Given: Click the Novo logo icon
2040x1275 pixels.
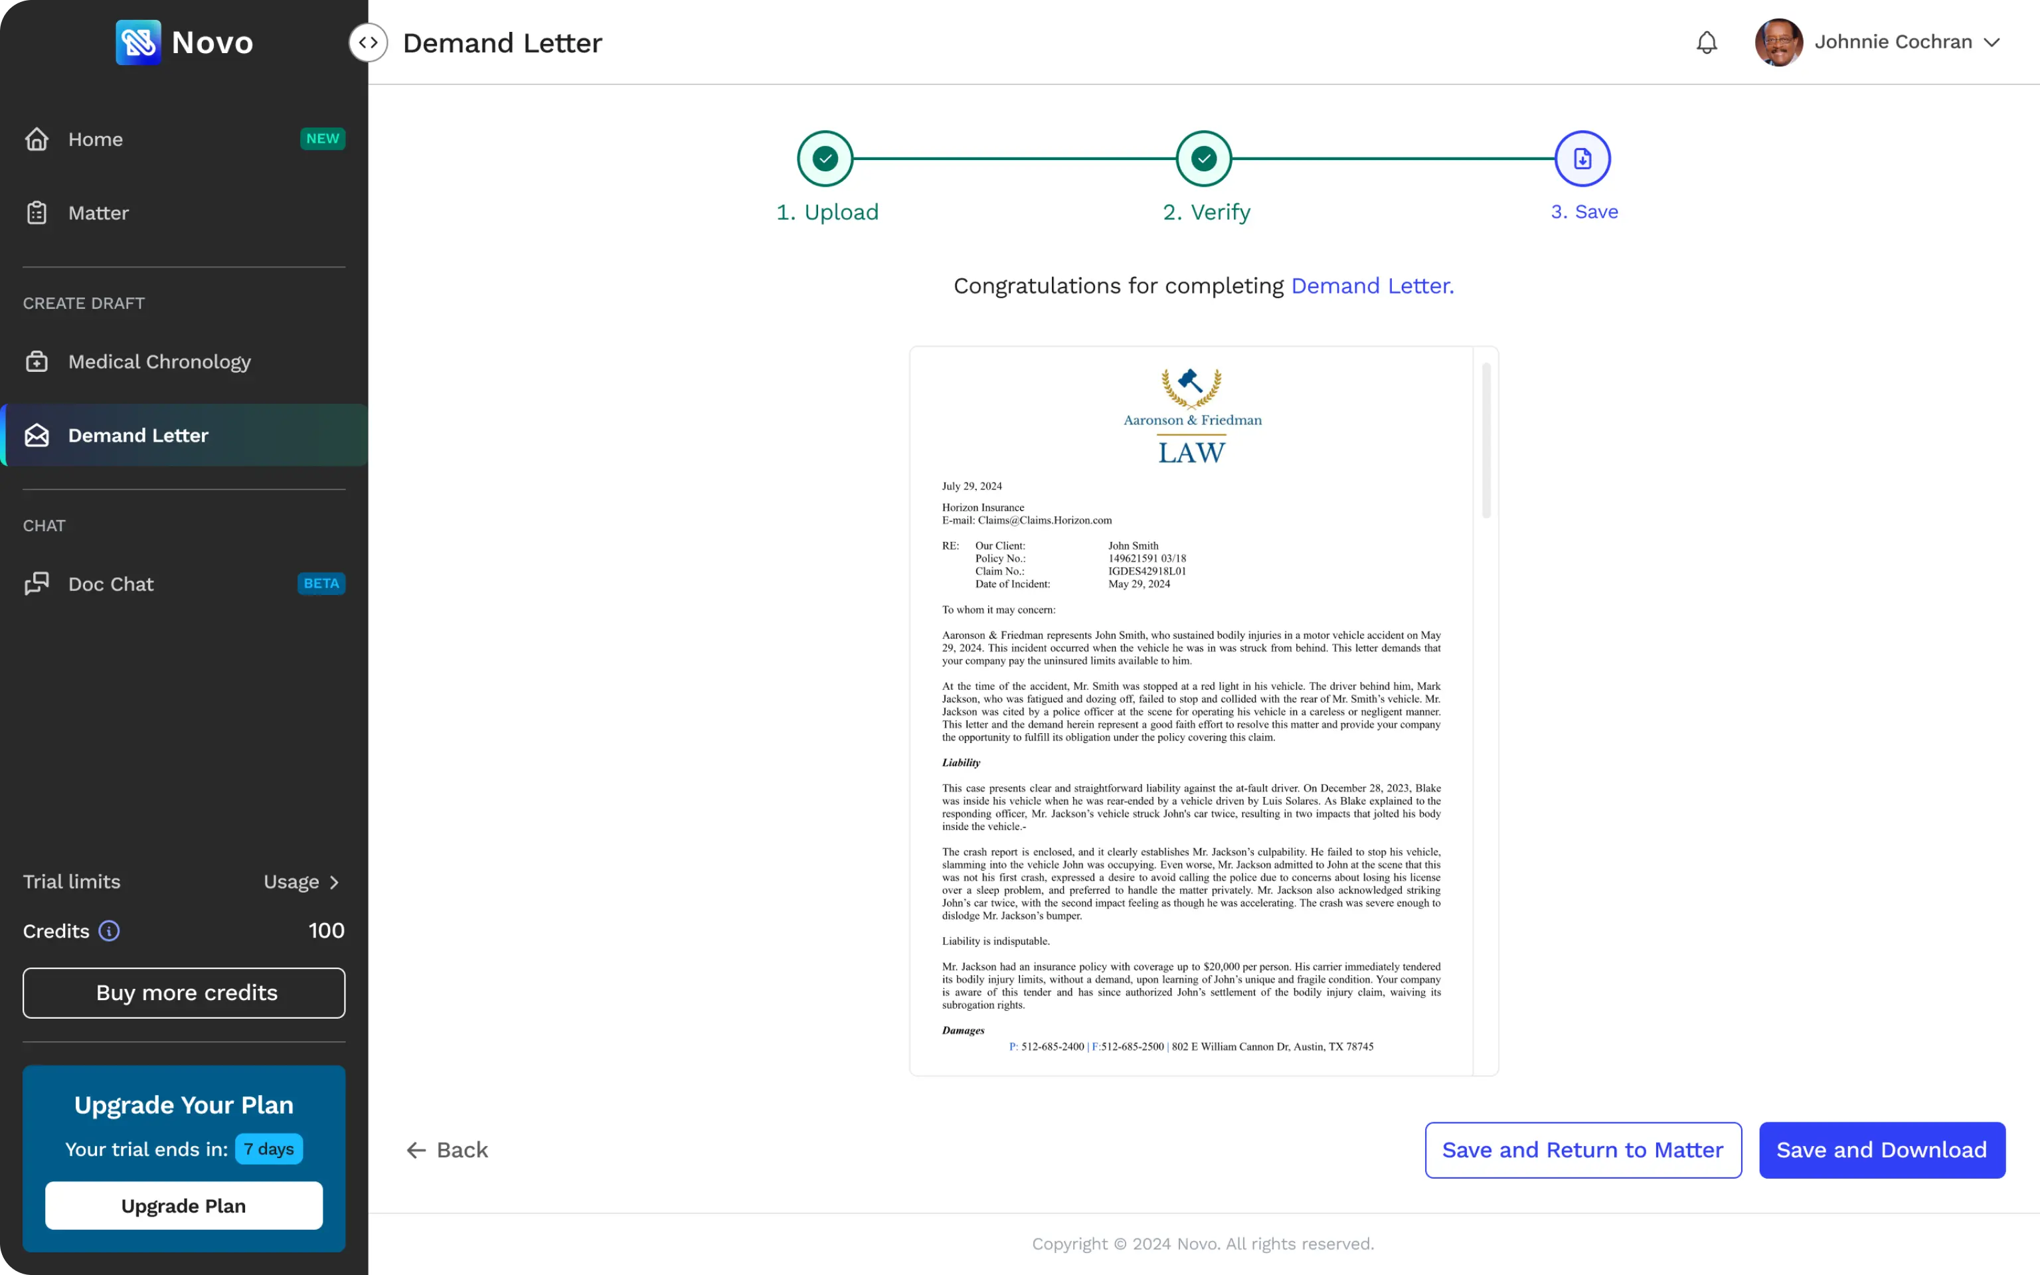Looking at the screenshot, I should 138,42.
